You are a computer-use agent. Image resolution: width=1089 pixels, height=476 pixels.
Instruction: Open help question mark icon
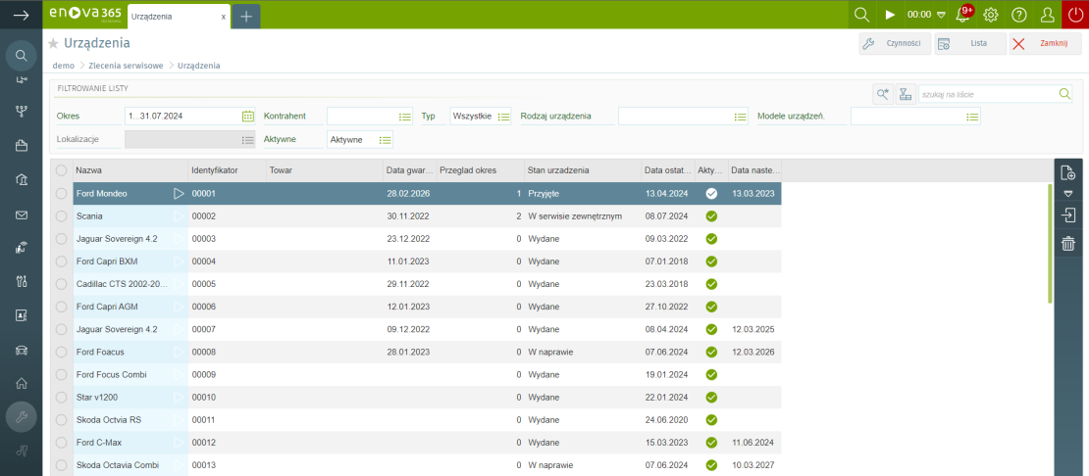click(x=1019, y=15)
